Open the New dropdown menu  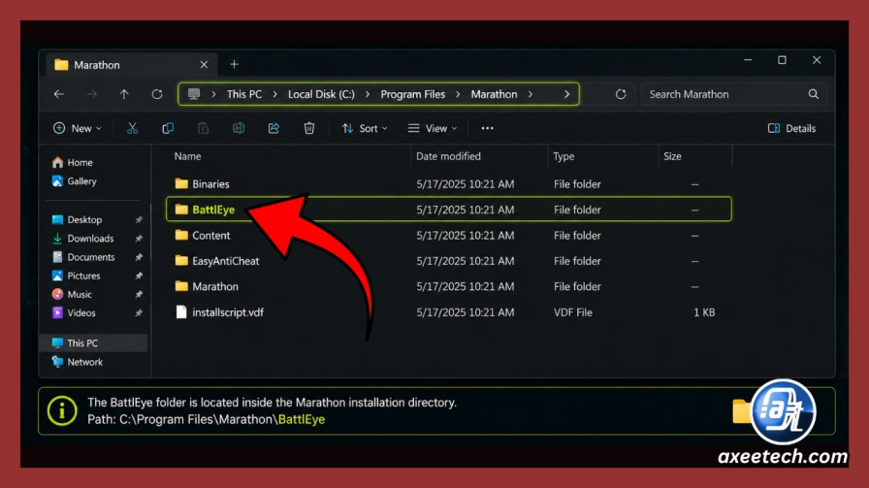(x=77, y=128)
